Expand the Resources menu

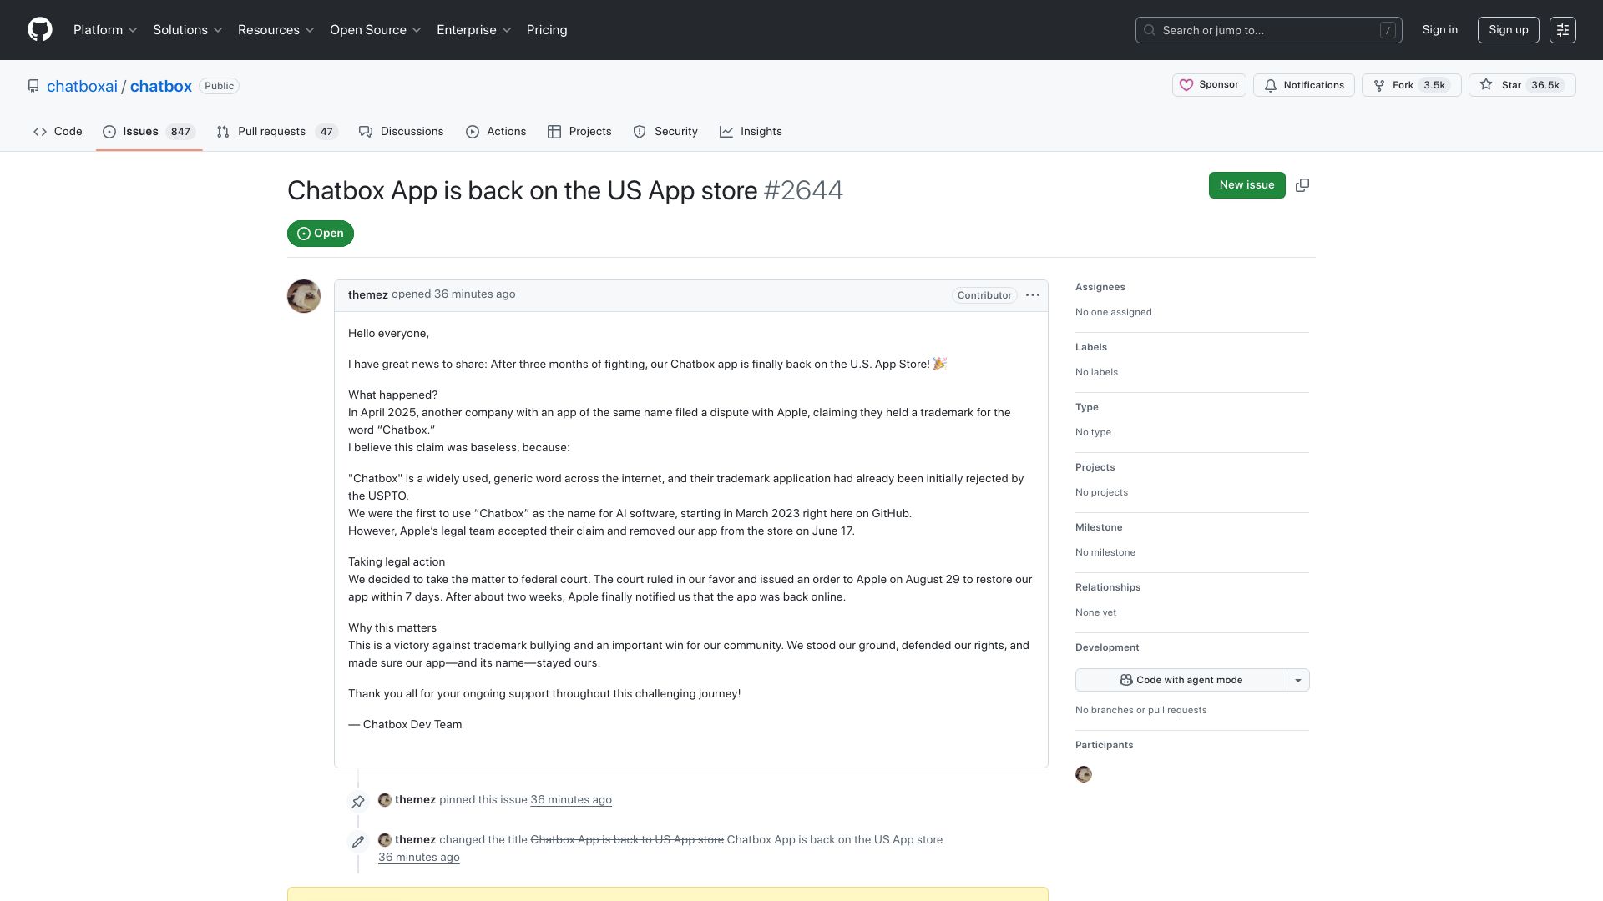tap(276, 30)
